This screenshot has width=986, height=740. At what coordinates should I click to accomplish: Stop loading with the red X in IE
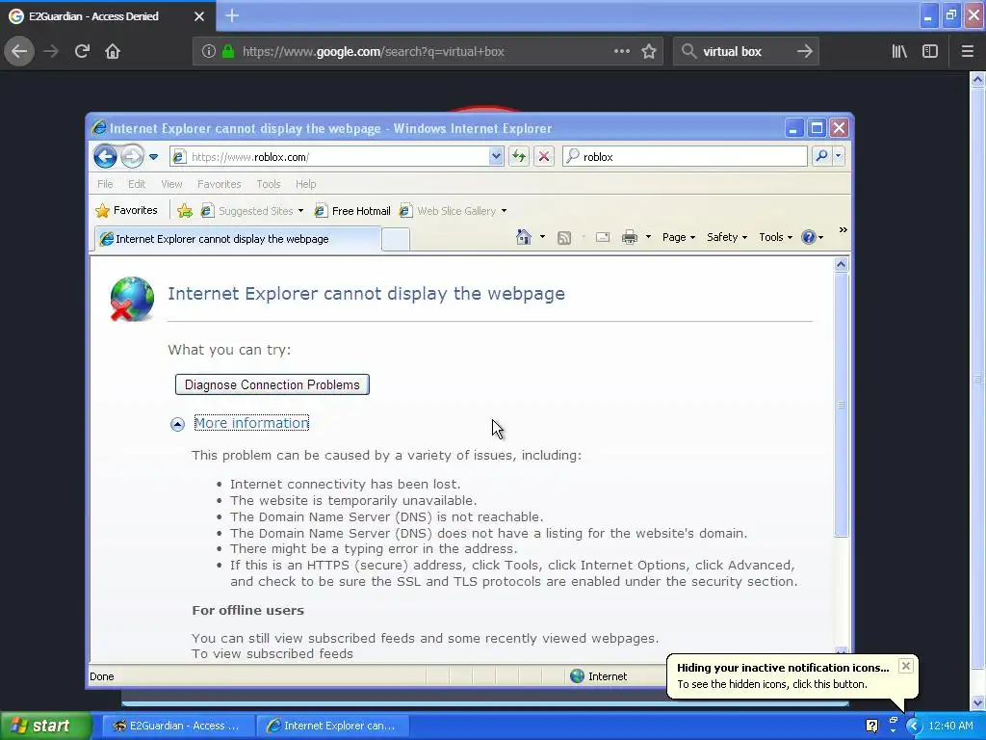click(x=544, y=156)
